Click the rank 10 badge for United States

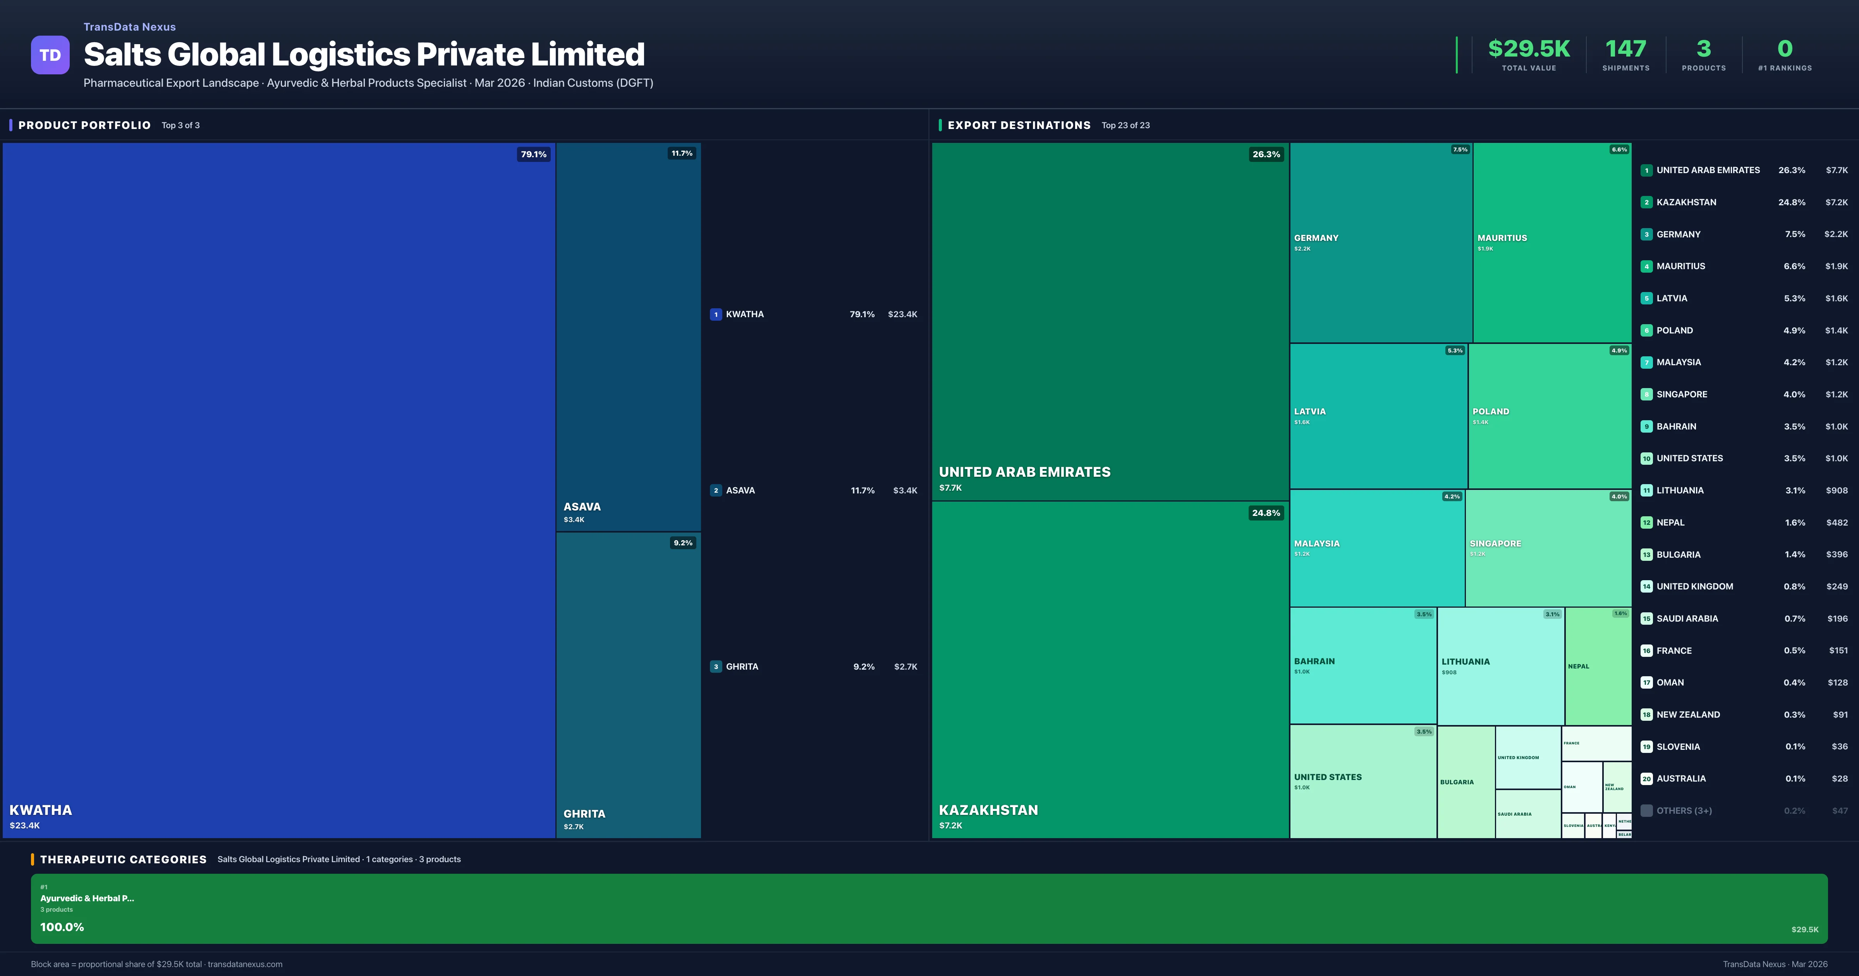click(1646, 459)
